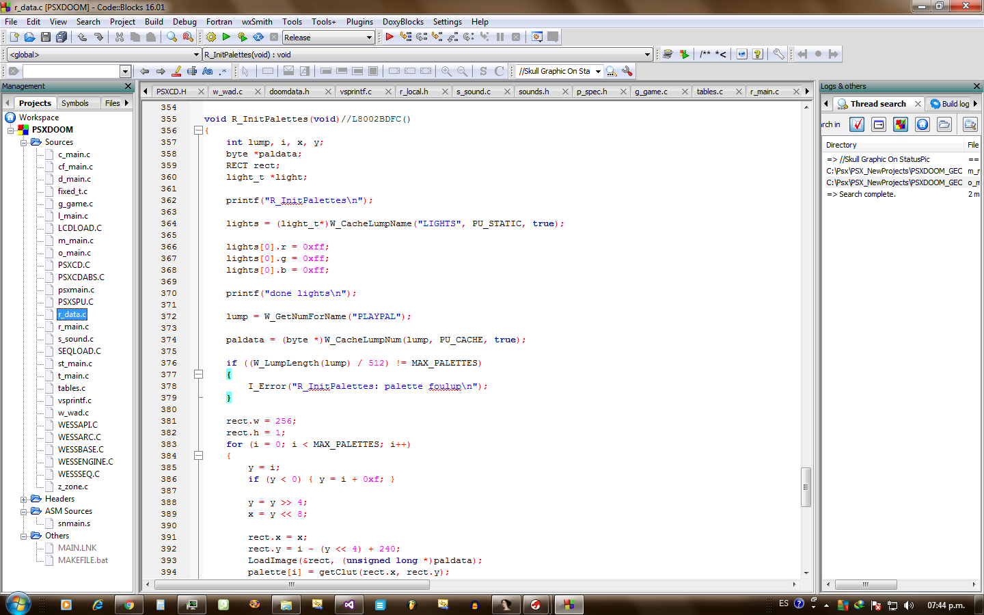Click the Find magnifier icon in toolbar

pyautogui.click(x=172, y=37)
